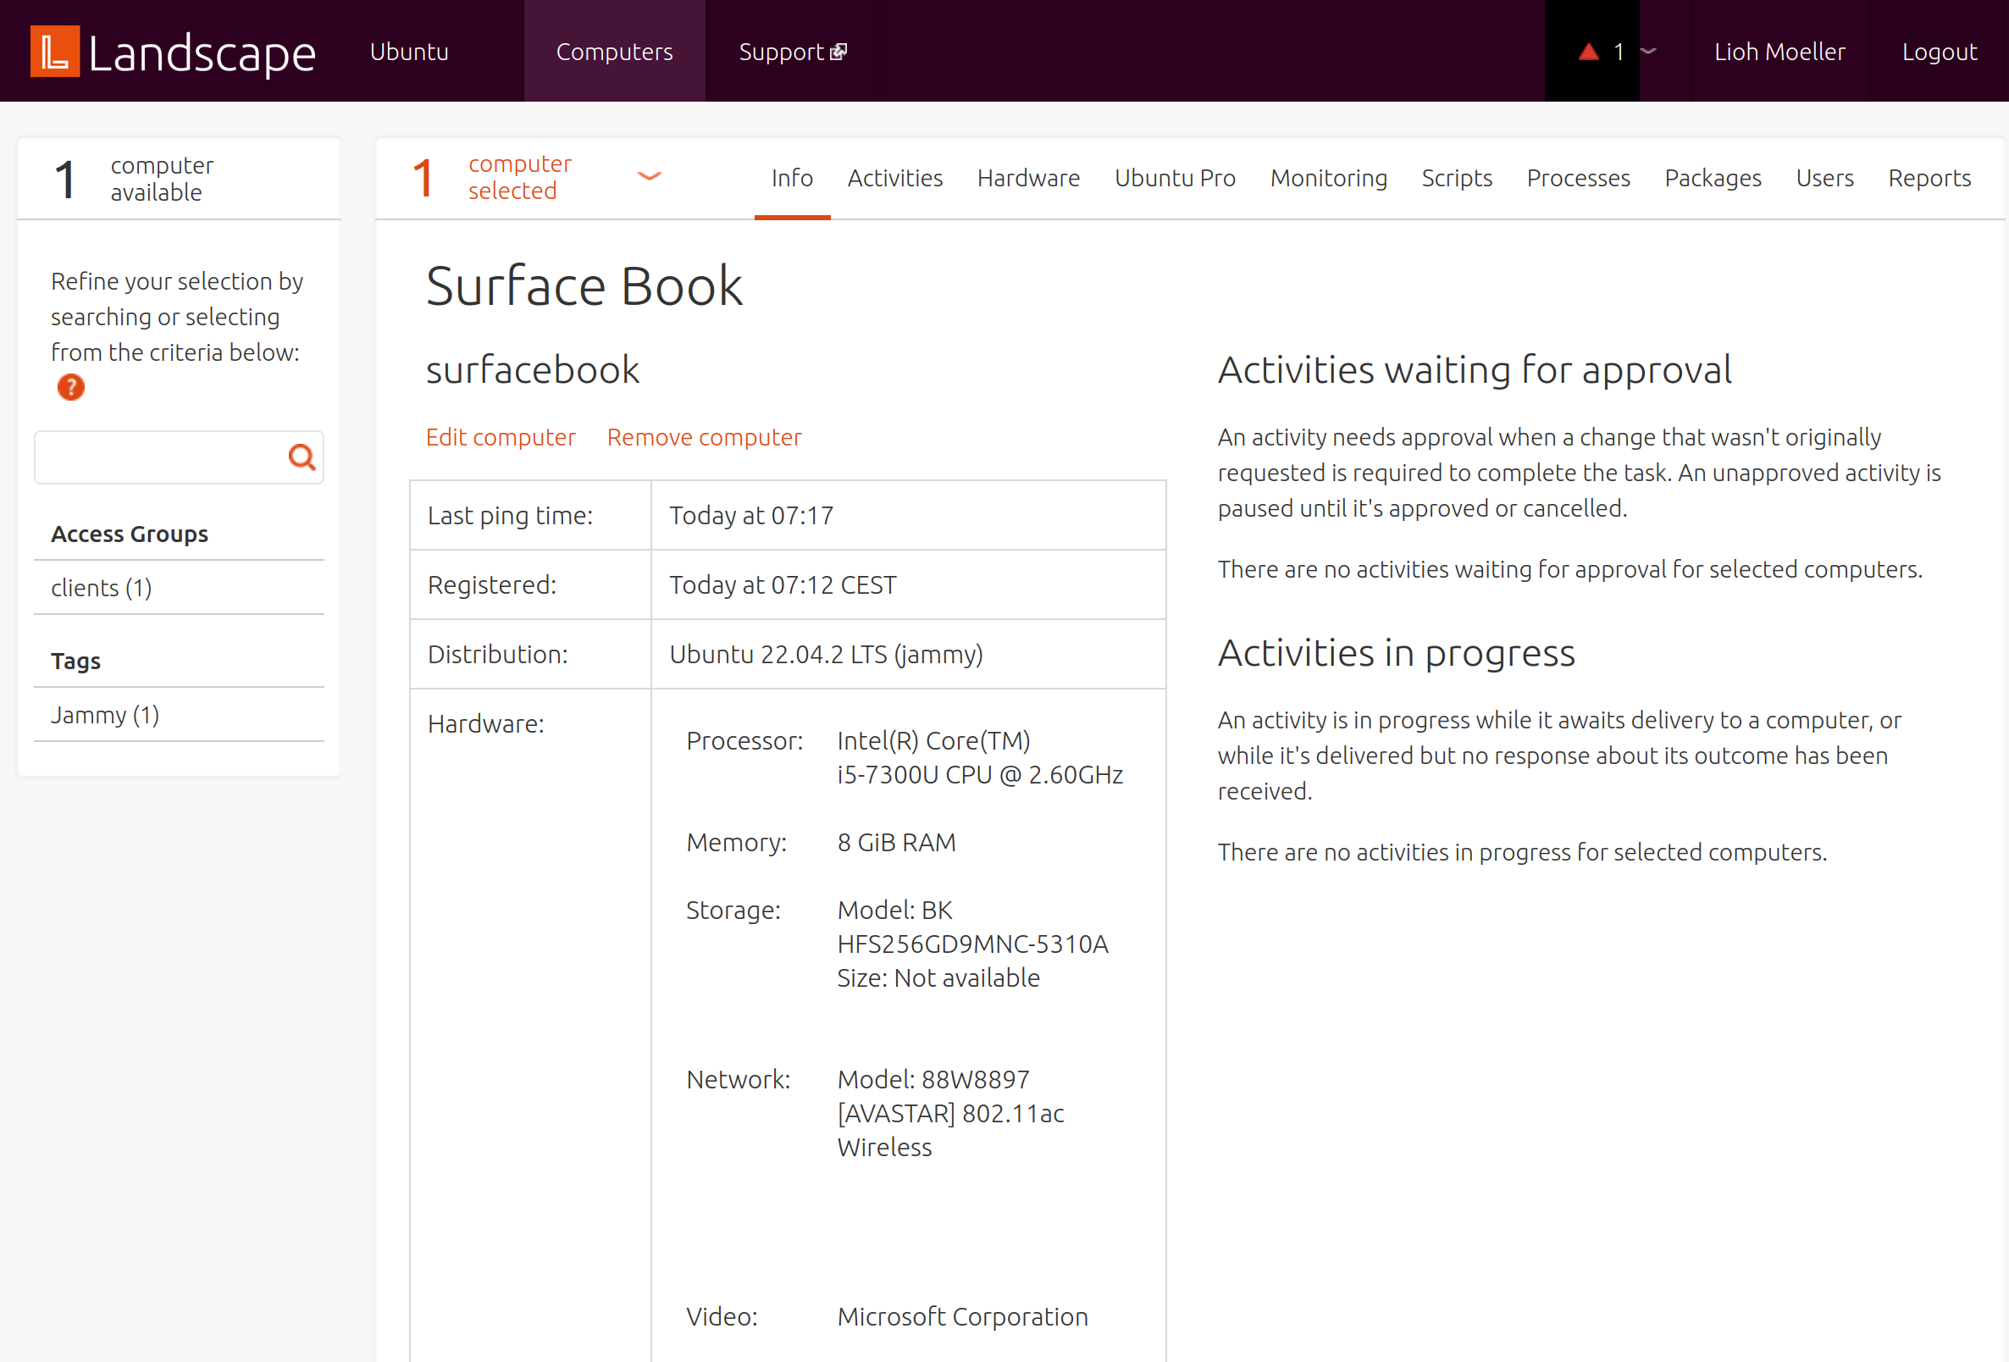Click the 'Processor:' label
Image resolution: width=2009 pixels, height=1362 pixels.
coord(744,740)
